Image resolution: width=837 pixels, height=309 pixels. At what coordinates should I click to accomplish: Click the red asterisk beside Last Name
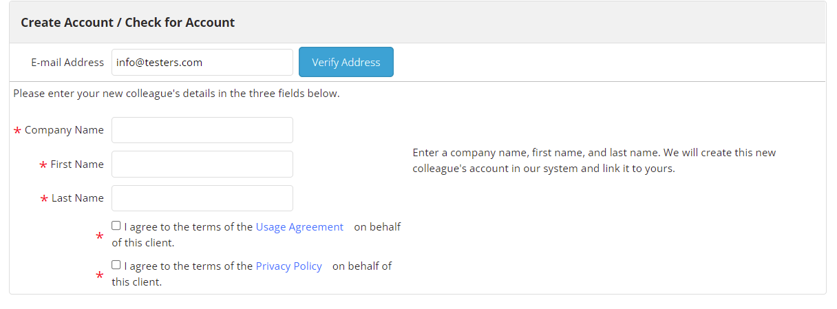(44, 200)
